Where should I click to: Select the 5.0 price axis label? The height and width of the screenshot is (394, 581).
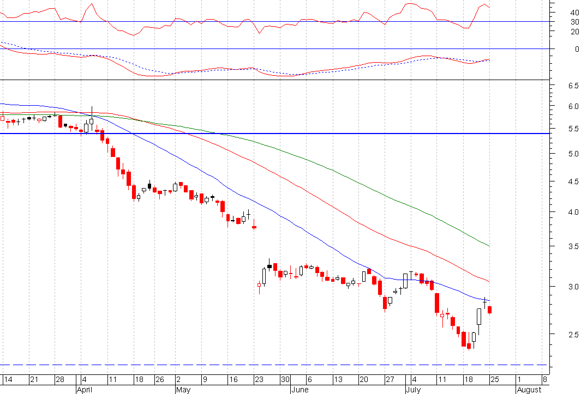point(573,154)
